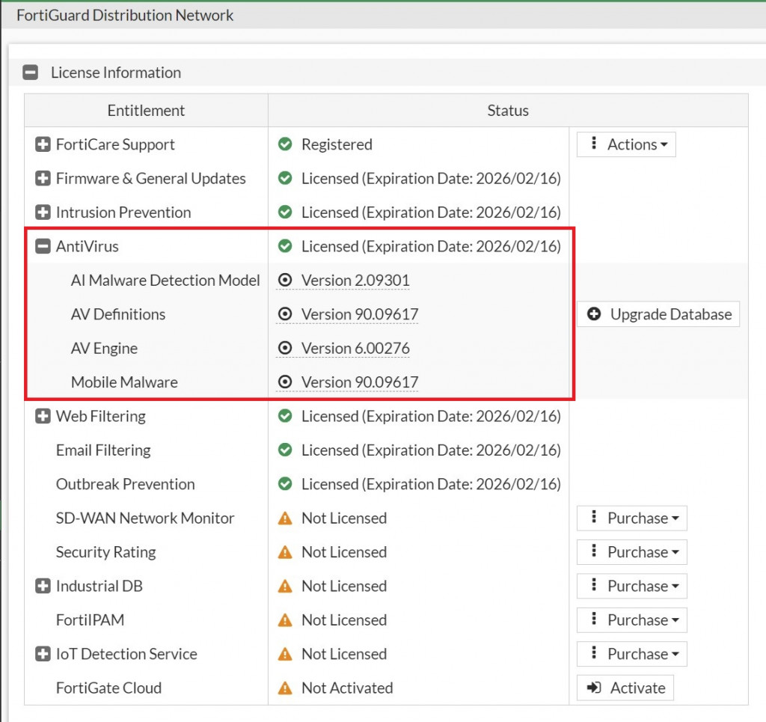
Task: Collapse the AntiVirus entitlement row
Action: coord(43,246)
